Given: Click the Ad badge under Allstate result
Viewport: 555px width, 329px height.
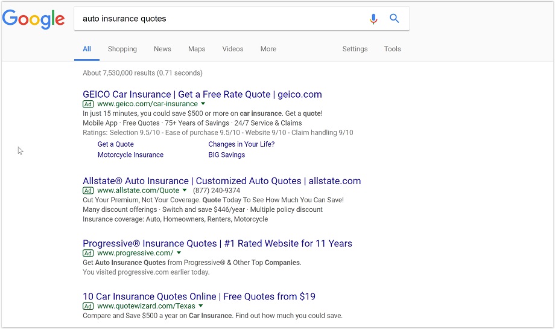Looking at the screenshot, I should (88, 191).
